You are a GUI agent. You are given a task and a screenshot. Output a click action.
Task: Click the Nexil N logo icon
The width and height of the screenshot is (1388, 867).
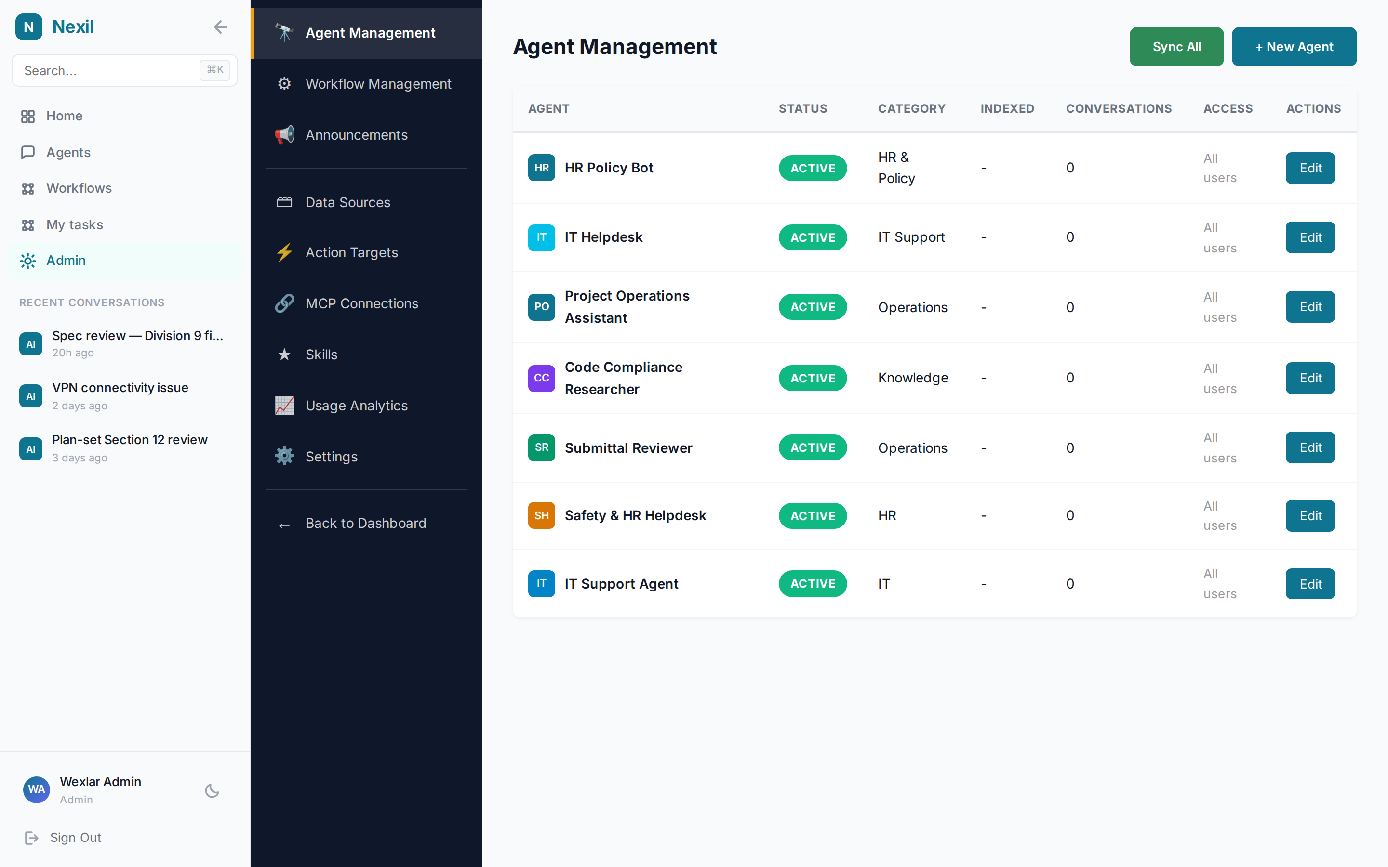pyautogui.click(x=29, y=27)
